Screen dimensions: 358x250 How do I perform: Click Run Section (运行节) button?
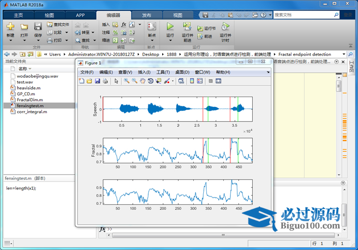[206, 28]
